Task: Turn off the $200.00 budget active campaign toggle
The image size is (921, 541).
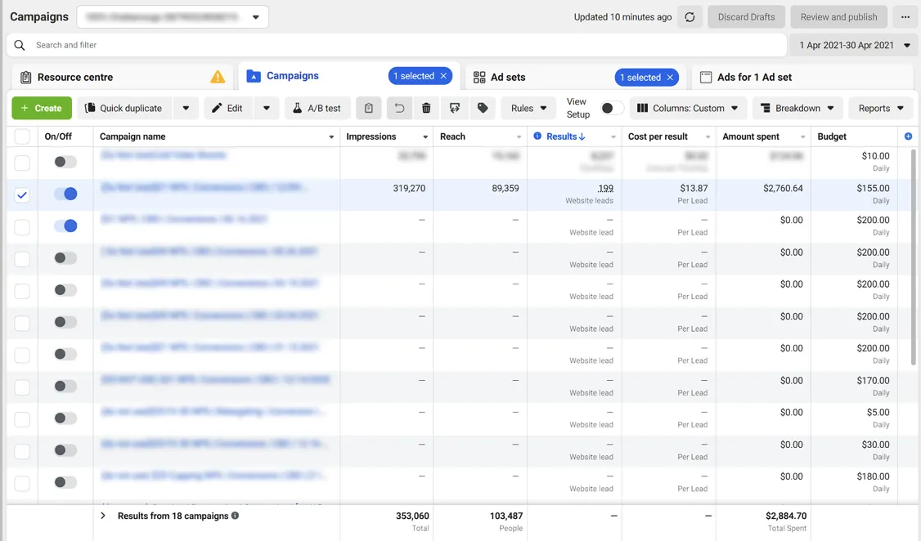Action: point(65,226)
